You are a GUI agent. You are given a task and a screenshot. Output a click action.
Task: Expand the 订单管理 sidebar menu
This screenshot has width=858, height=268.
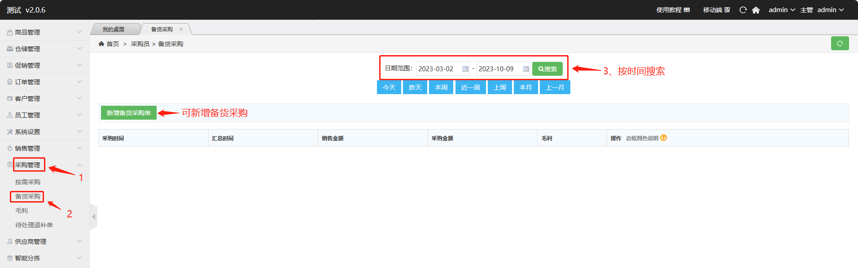coord(44,82)
